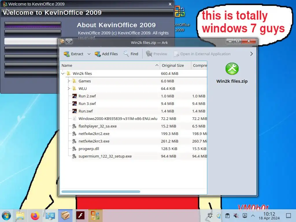Select the netfx4w2krc2.exe icon
This screenshot has width=296, height=222.
[x=74, y=134]
